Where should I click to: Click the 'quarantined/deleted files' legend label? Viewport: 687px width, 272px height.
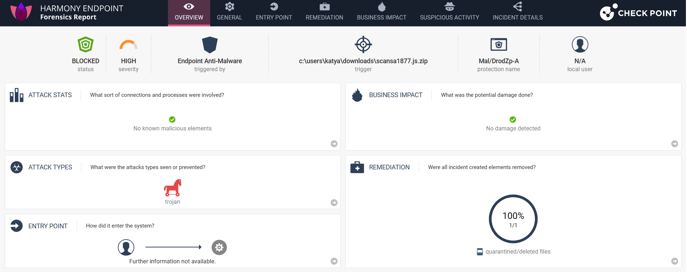[518, 252]
